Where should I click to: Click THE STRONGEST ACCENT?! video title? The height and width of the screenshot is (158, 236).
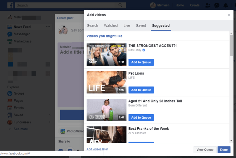pyautogui.click(x=152, y=46)
